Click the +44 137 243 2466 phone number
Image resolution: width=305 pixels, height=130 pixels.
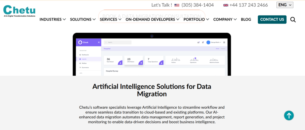pos(248,5)
